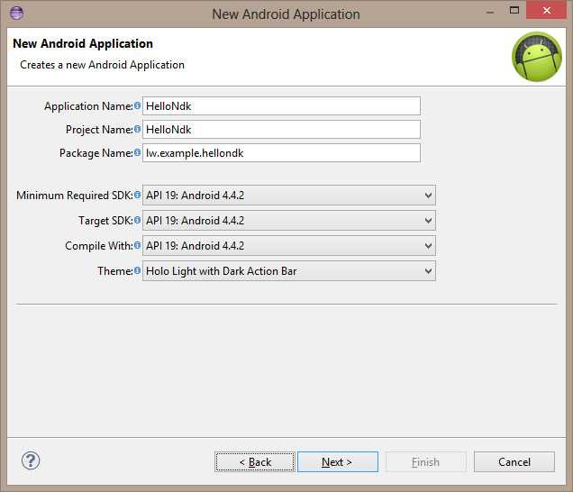
Task: Click the Project Name info icon
Action: click(x=137, y=129)
